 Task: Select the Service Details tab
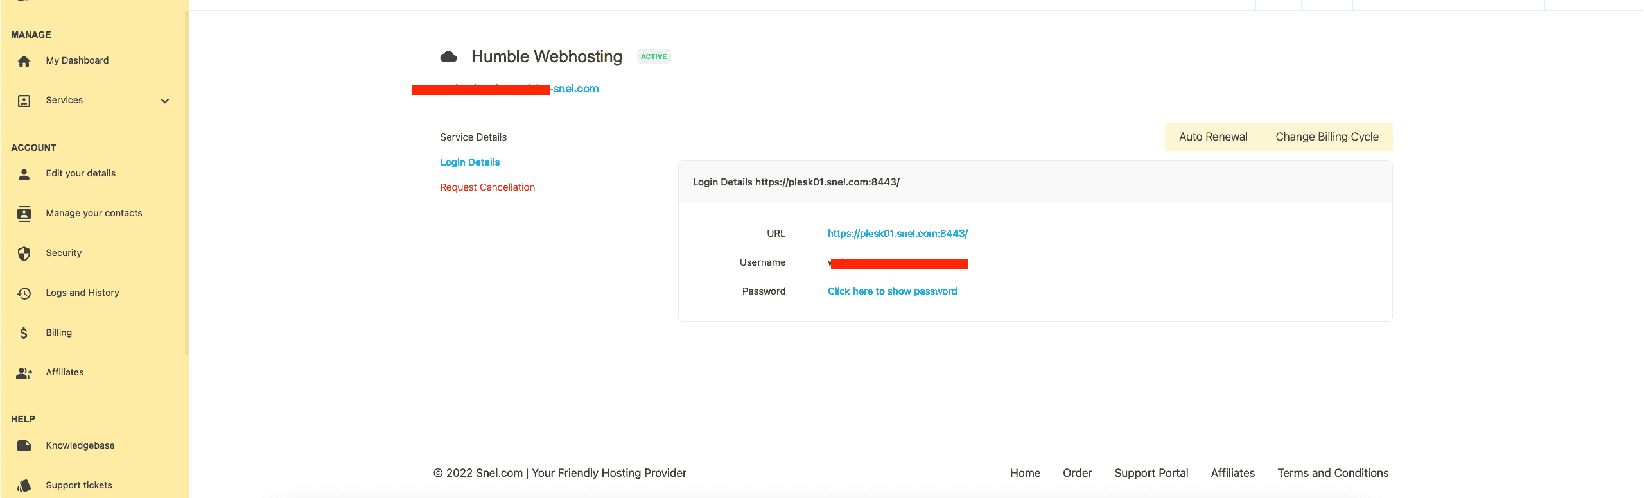[473, 137]
